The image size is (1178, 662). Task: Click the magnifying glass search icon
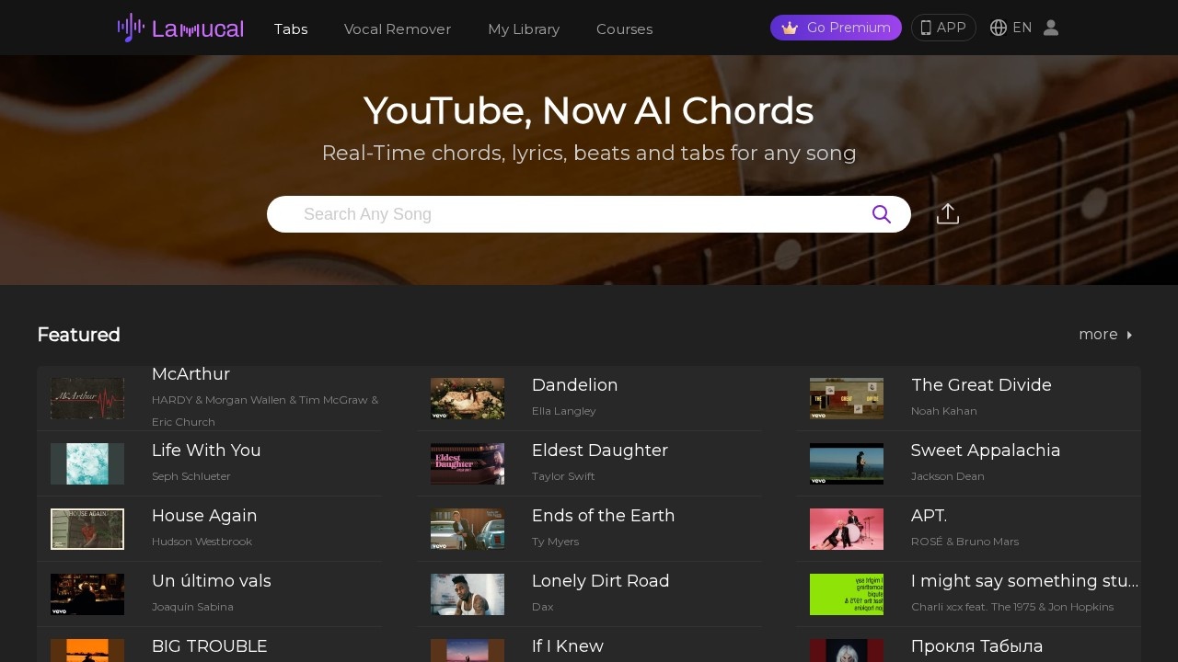881,214
